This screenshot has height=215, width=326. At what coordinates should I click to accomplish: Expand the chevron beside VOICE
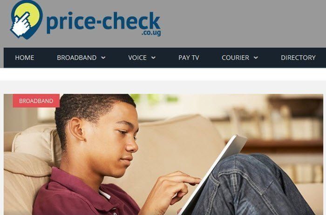click(x=153, y=58)
